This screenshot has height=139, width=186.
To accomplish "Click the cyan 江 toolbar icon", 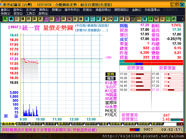I will coord(92,19).
